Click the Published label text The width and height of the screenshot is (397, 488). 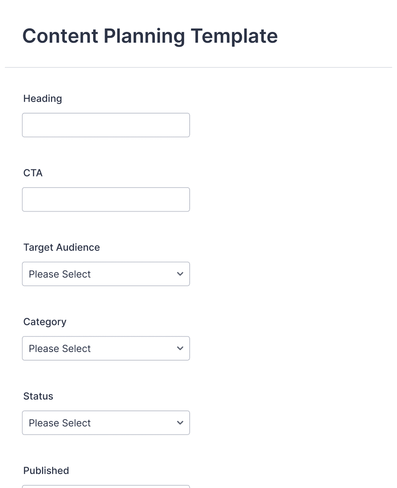[46, 471]
